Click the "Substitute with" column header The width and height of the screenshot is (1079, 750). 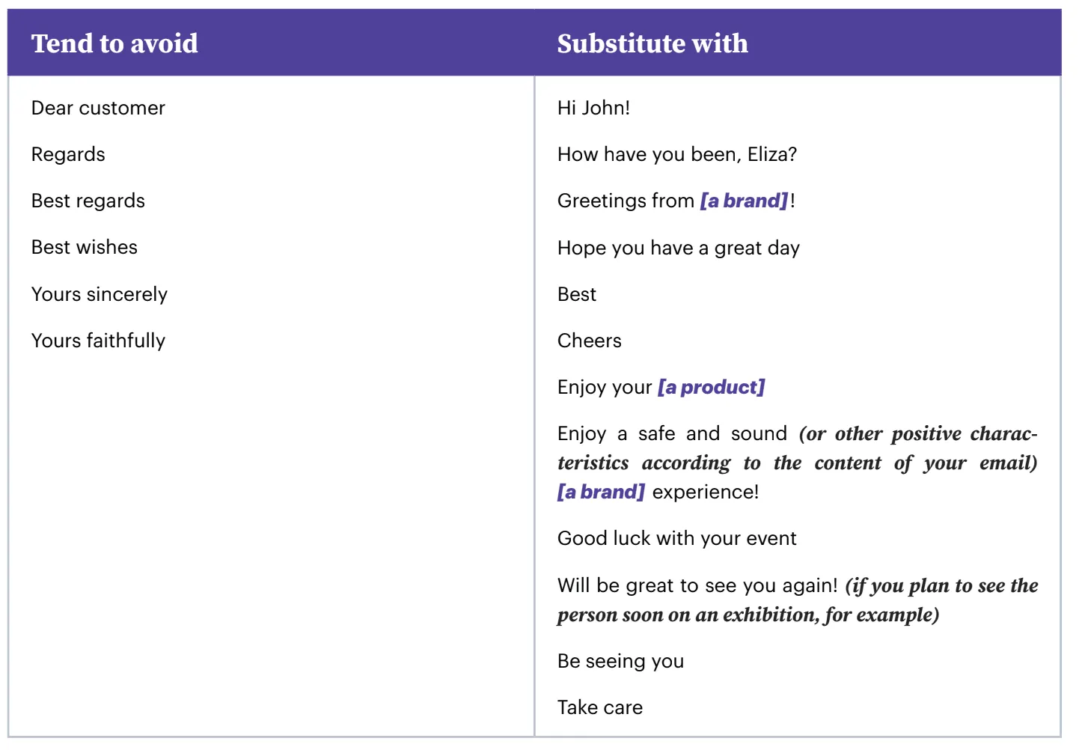tap(652, 43)
